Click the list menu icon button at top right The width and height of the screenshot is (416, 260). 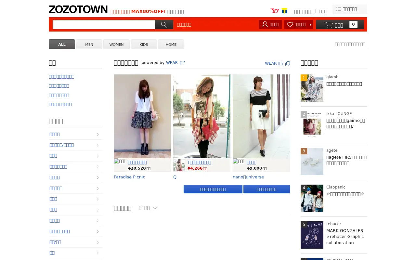(350, 9)
